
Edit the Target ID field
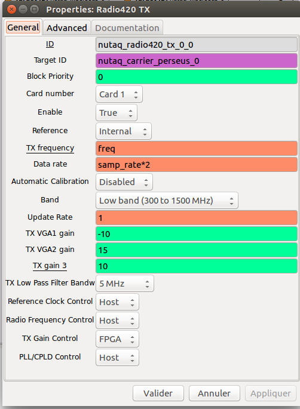197,61
